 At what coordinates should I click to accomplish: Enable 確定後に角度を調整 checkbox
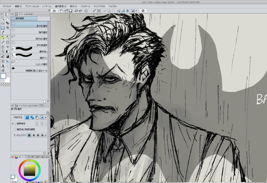(x=15, y=129)
